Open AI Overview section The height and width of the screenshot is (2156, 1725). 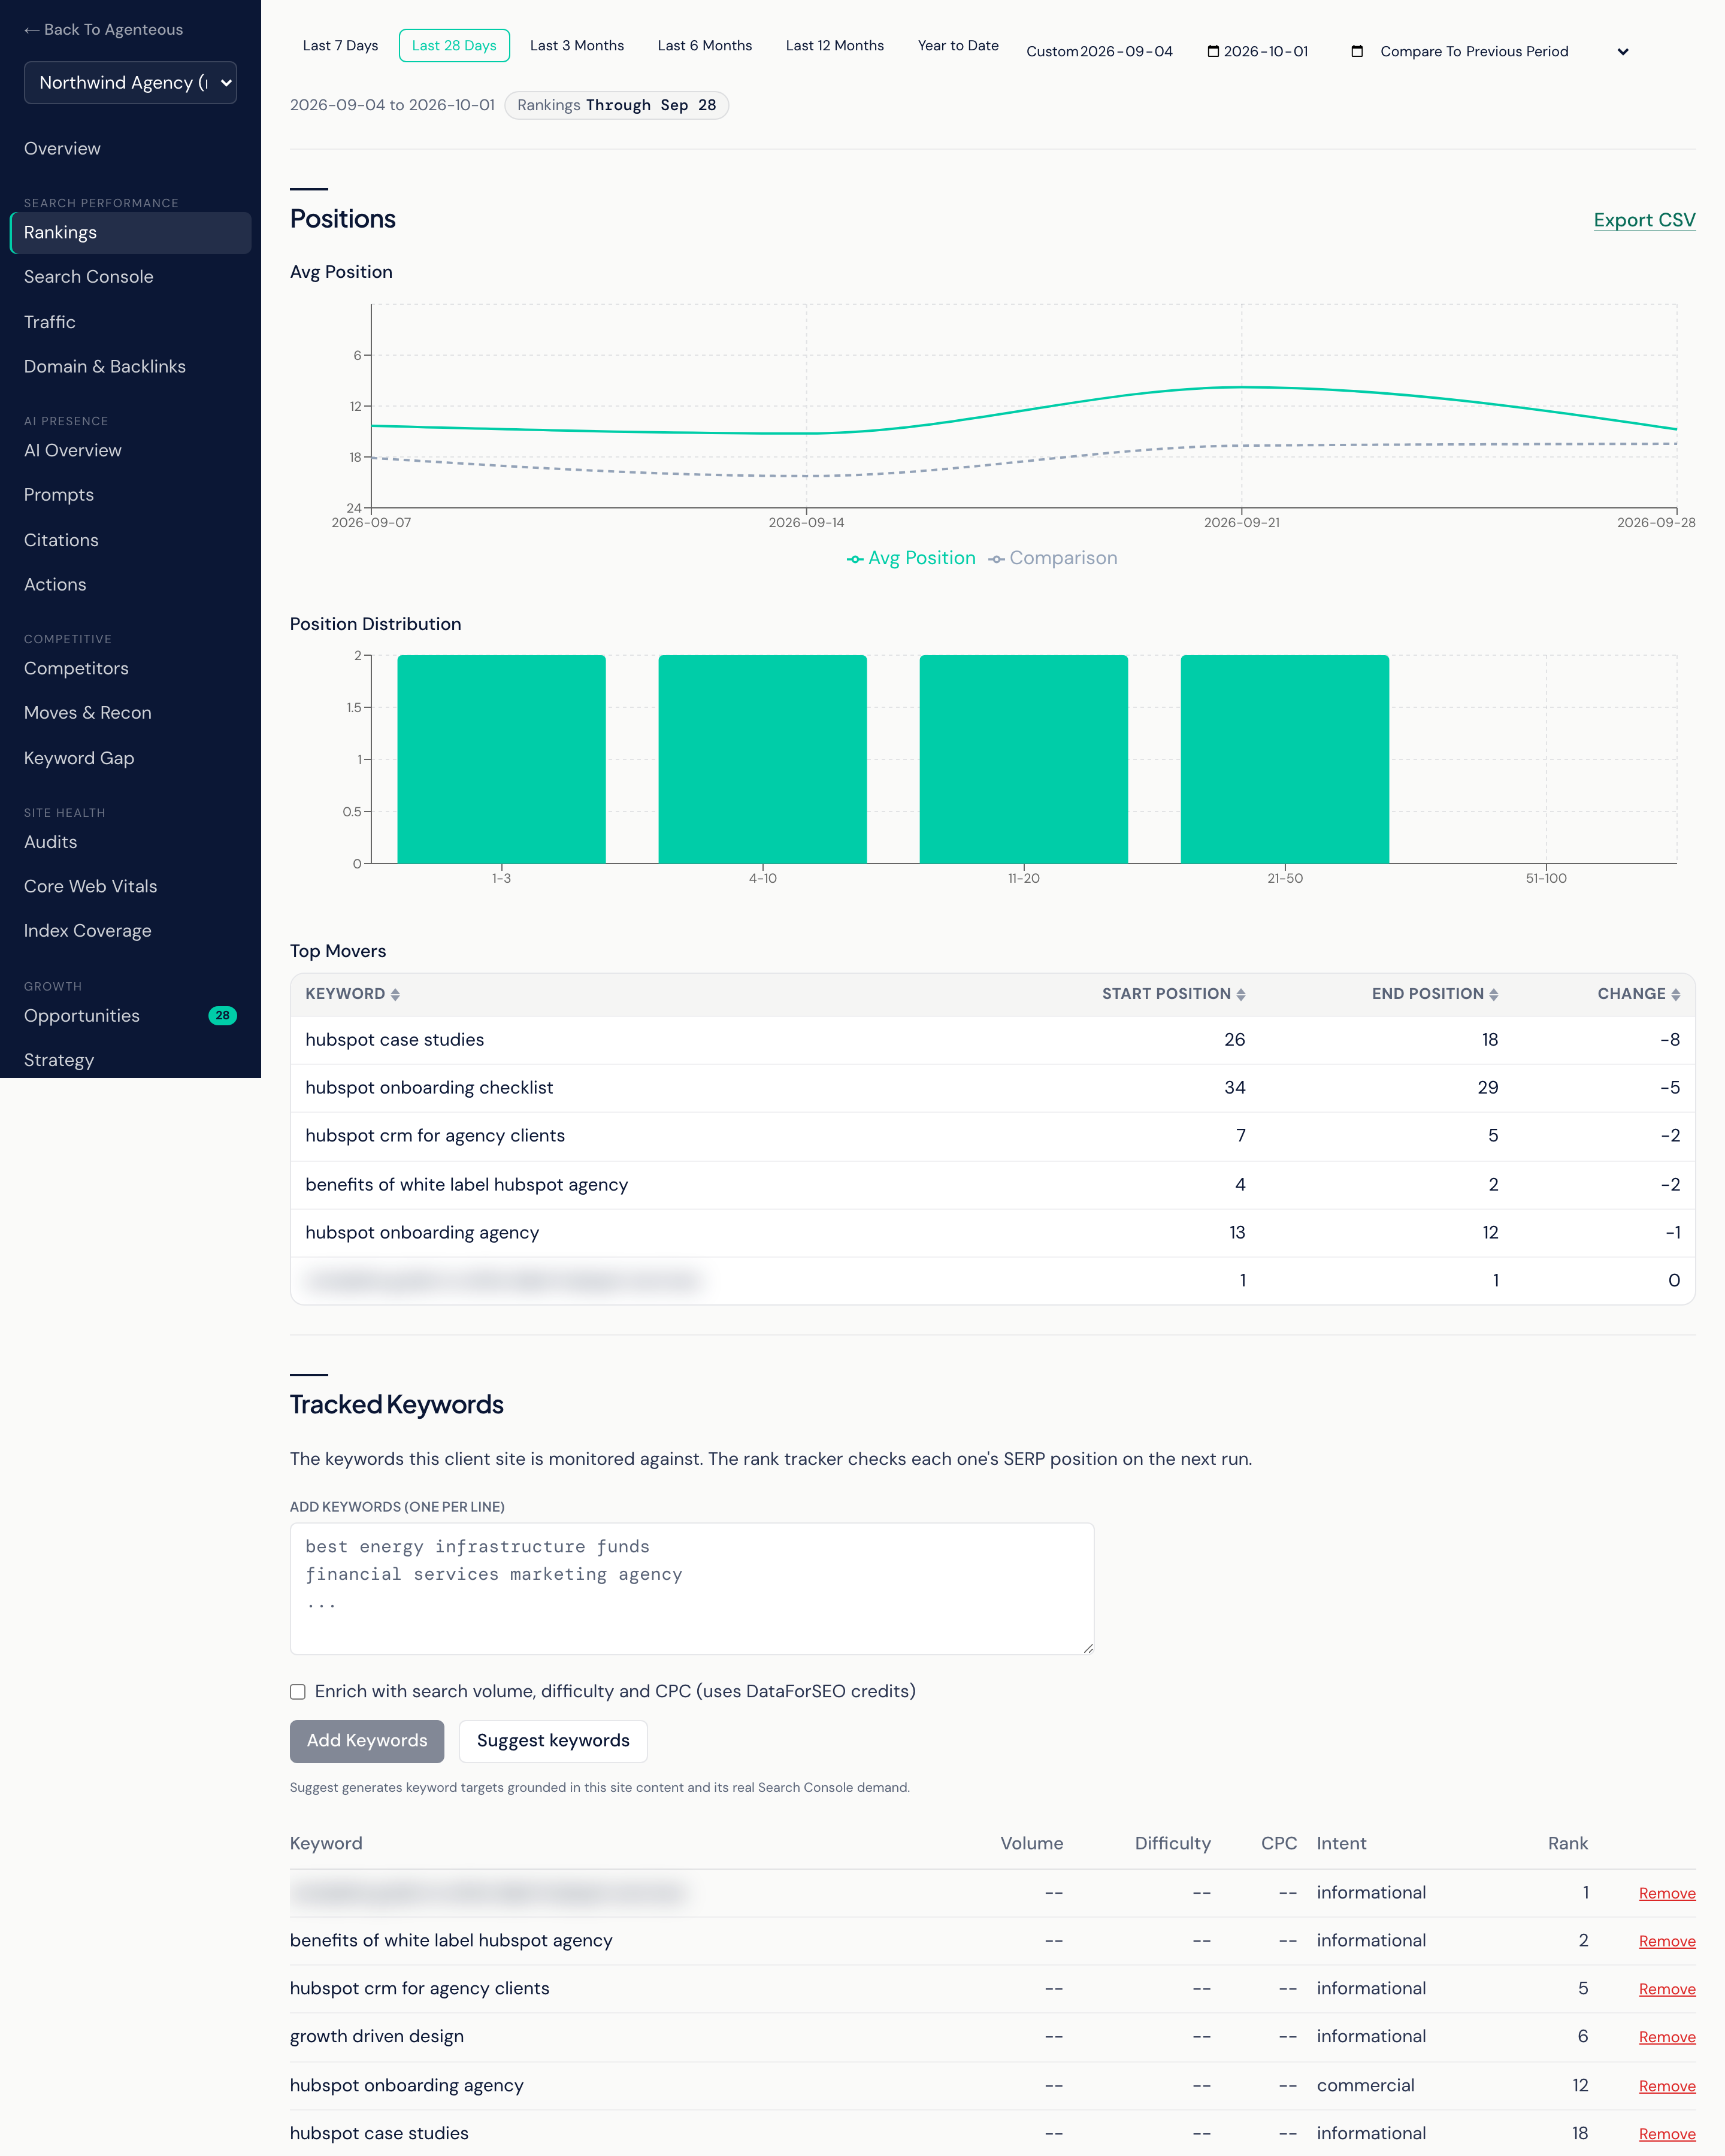click(x=130, y=451)
